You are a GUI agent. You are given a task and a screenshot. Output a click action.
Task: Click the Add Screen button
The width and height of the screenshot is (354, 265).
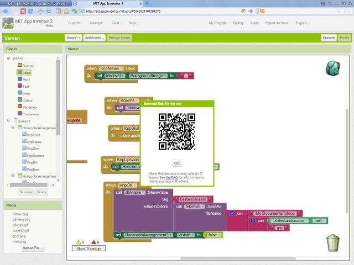click(94, 38)
